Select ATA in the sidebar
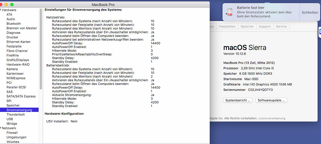 9,14
